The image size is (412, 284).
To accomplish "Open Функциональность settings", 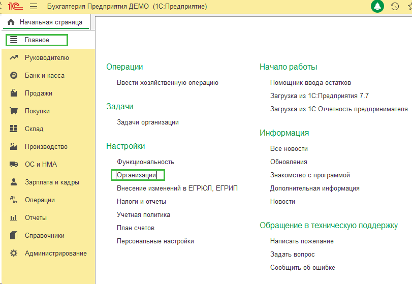I will click(x=145, y=162).
